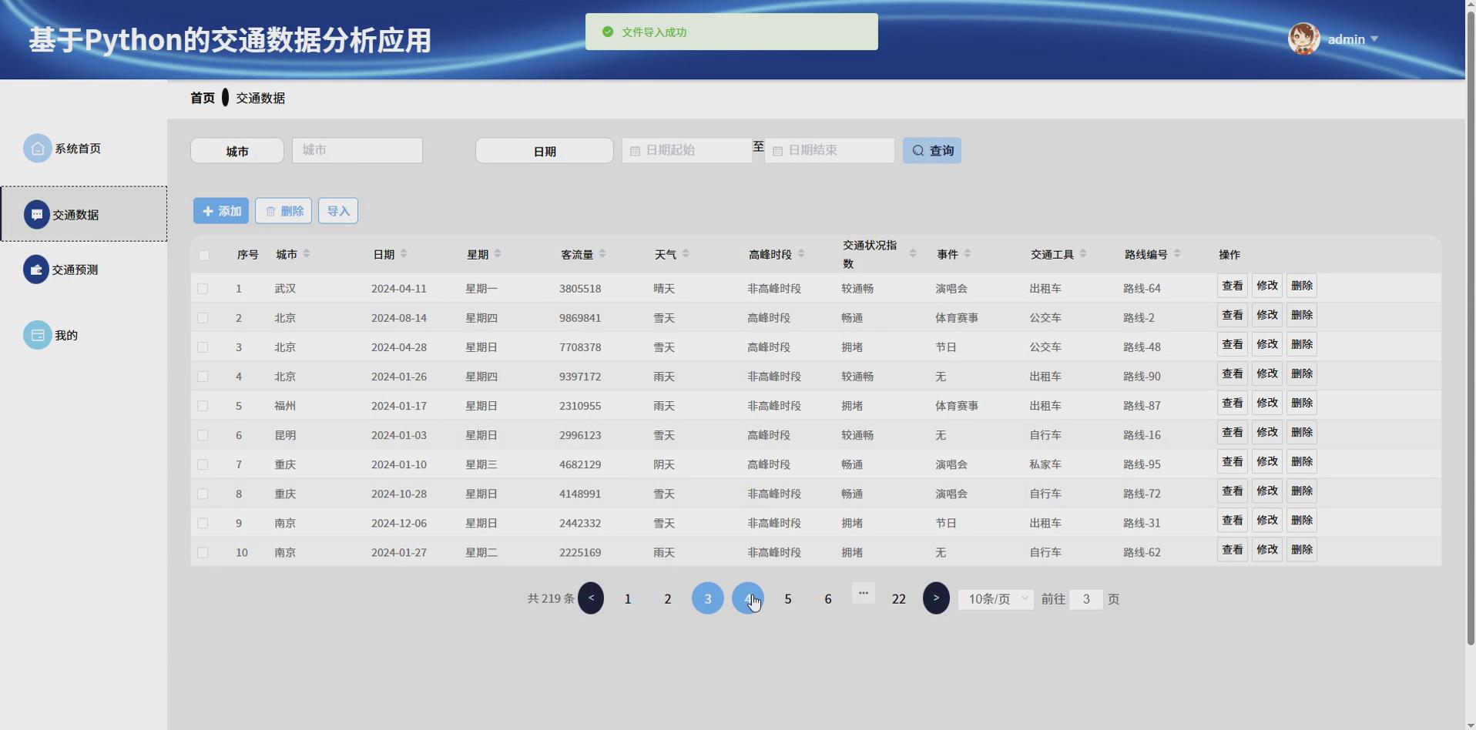Click 导入 to import data
Viewport: 1476px width, 730px height.
[338, 210]
